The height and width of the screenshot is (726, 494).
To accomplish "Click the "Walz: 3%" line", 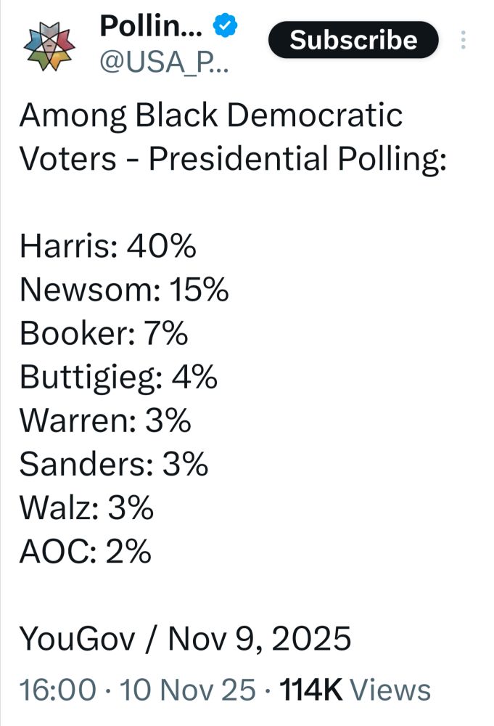I will click(86, 507).
